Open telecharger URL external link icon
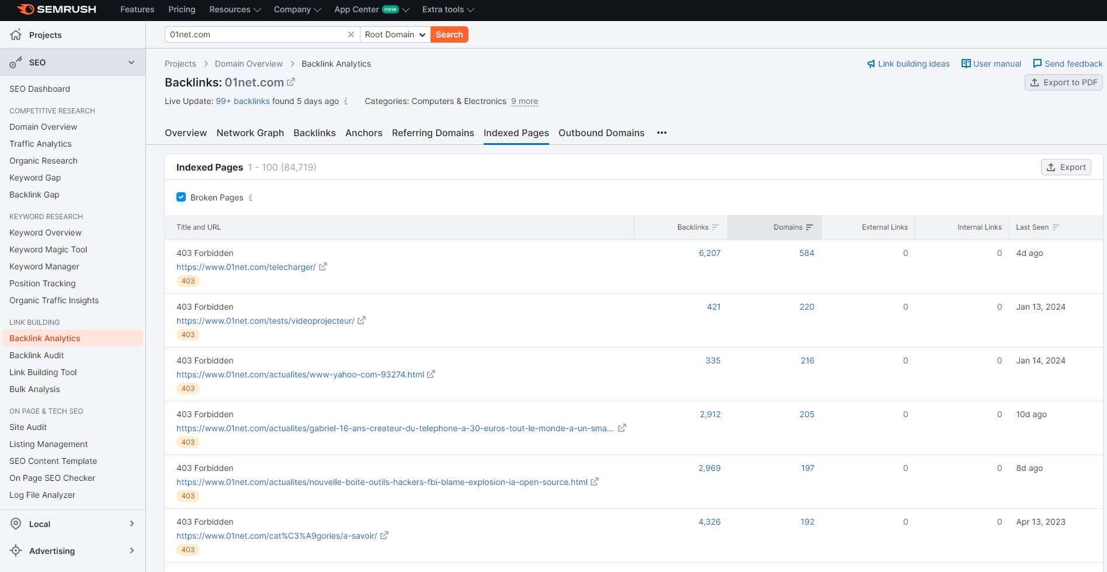 [323, 266]
